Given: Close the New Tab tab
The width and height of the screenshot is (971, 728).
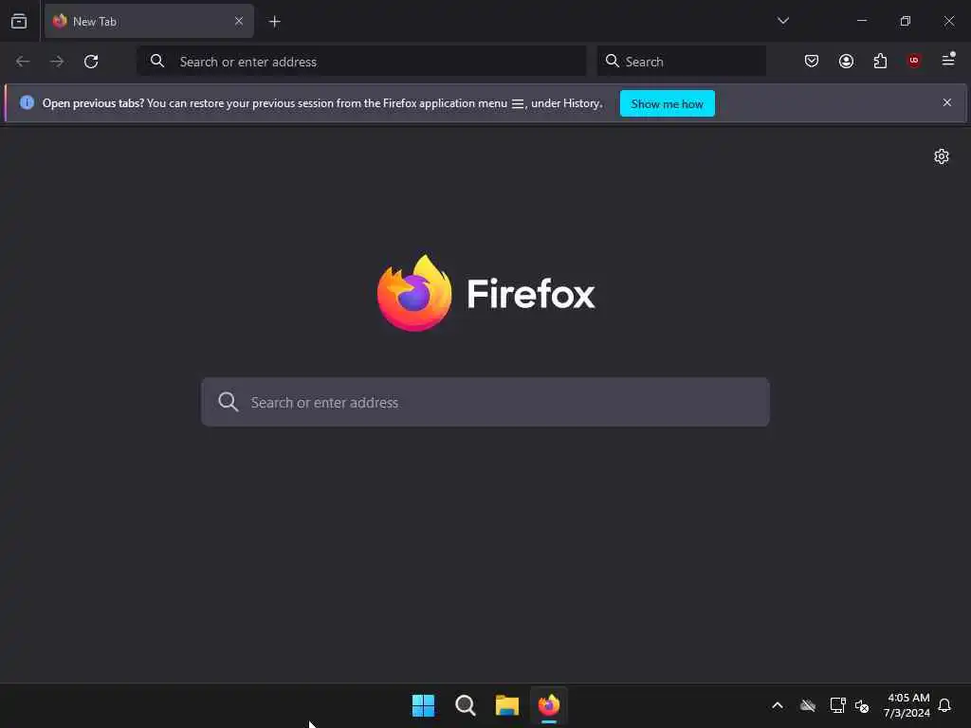Looking at the screenshot, I should pyautogui.click(x=238, y=21).
